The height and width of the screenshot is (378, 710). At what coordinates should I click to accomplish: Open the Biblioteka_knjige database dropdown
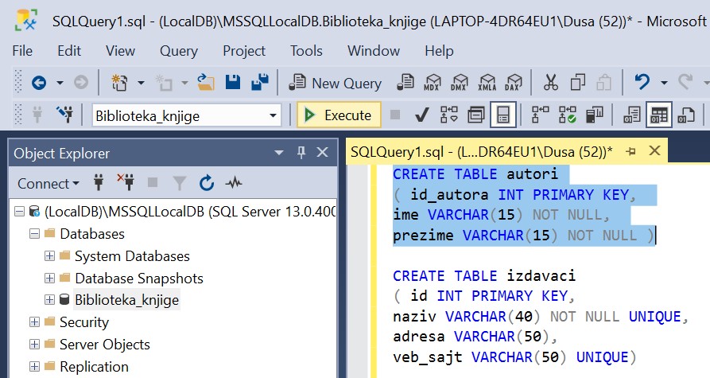(x=273, y=115)
